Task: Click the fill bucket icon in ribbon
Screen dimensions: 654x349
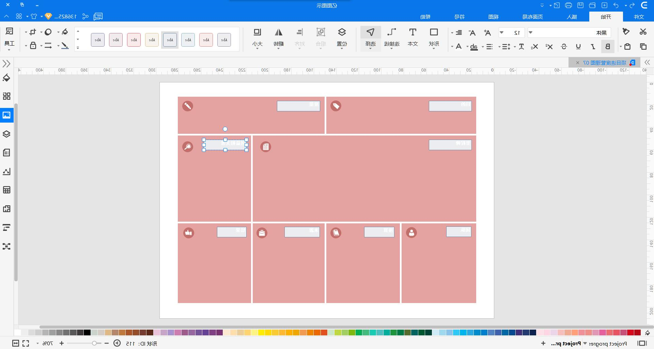Action: [x=65, y=32]
